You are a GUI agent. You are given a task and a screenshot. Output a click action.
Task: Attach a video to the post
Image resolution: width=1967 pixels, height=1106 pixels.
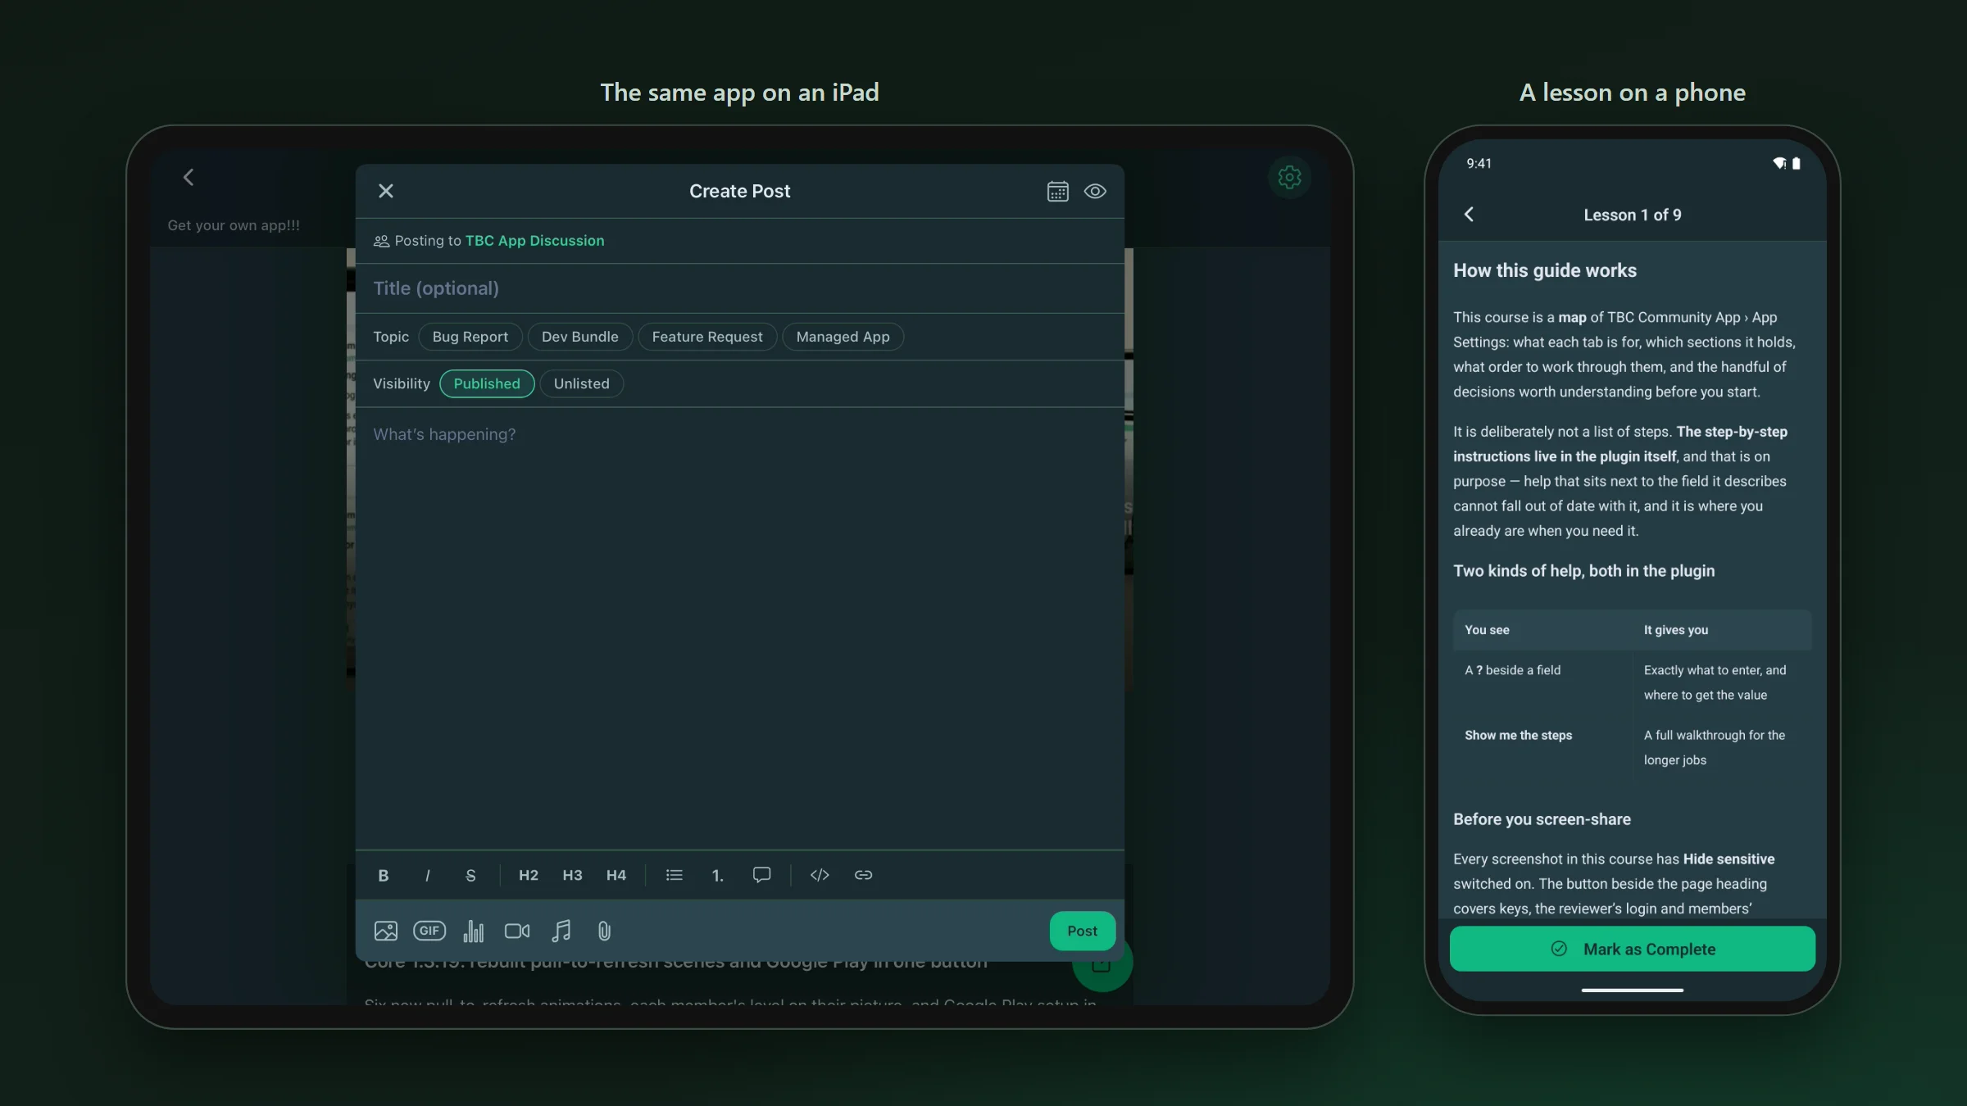click(x=517, y=931)
